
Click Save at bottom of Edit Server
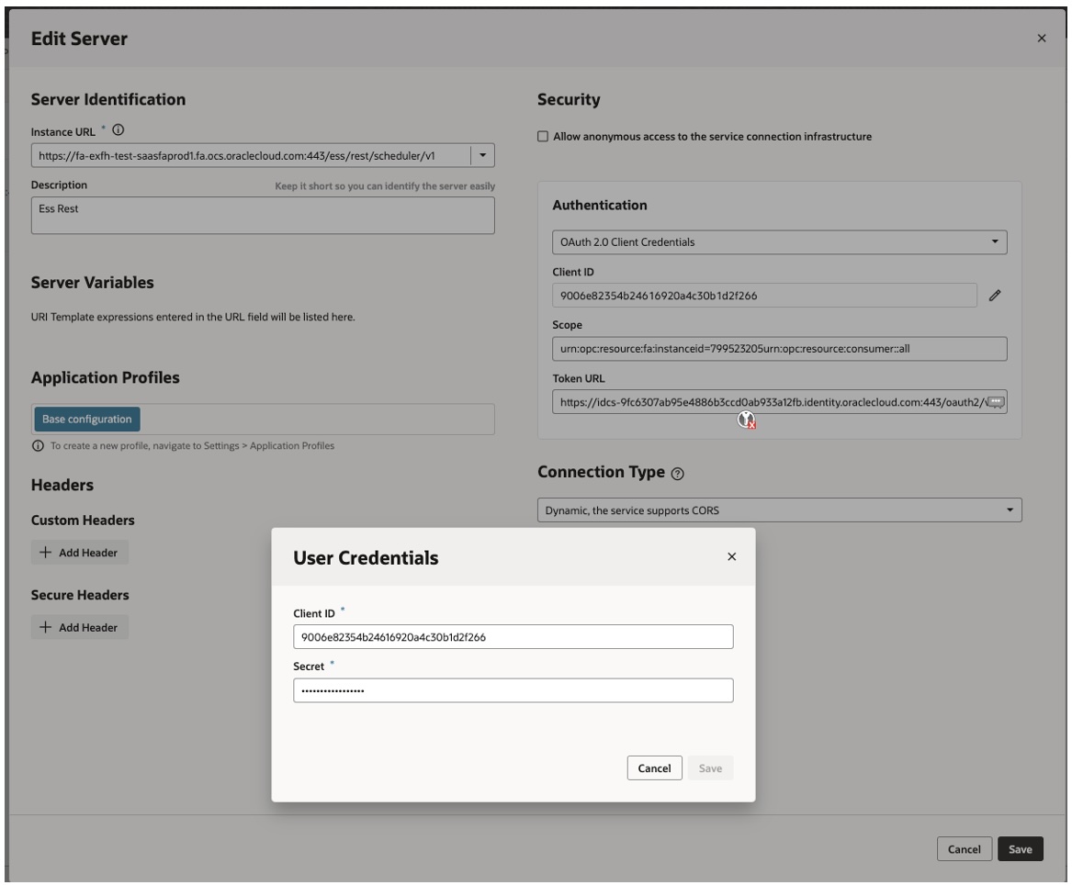point(1020,849)
